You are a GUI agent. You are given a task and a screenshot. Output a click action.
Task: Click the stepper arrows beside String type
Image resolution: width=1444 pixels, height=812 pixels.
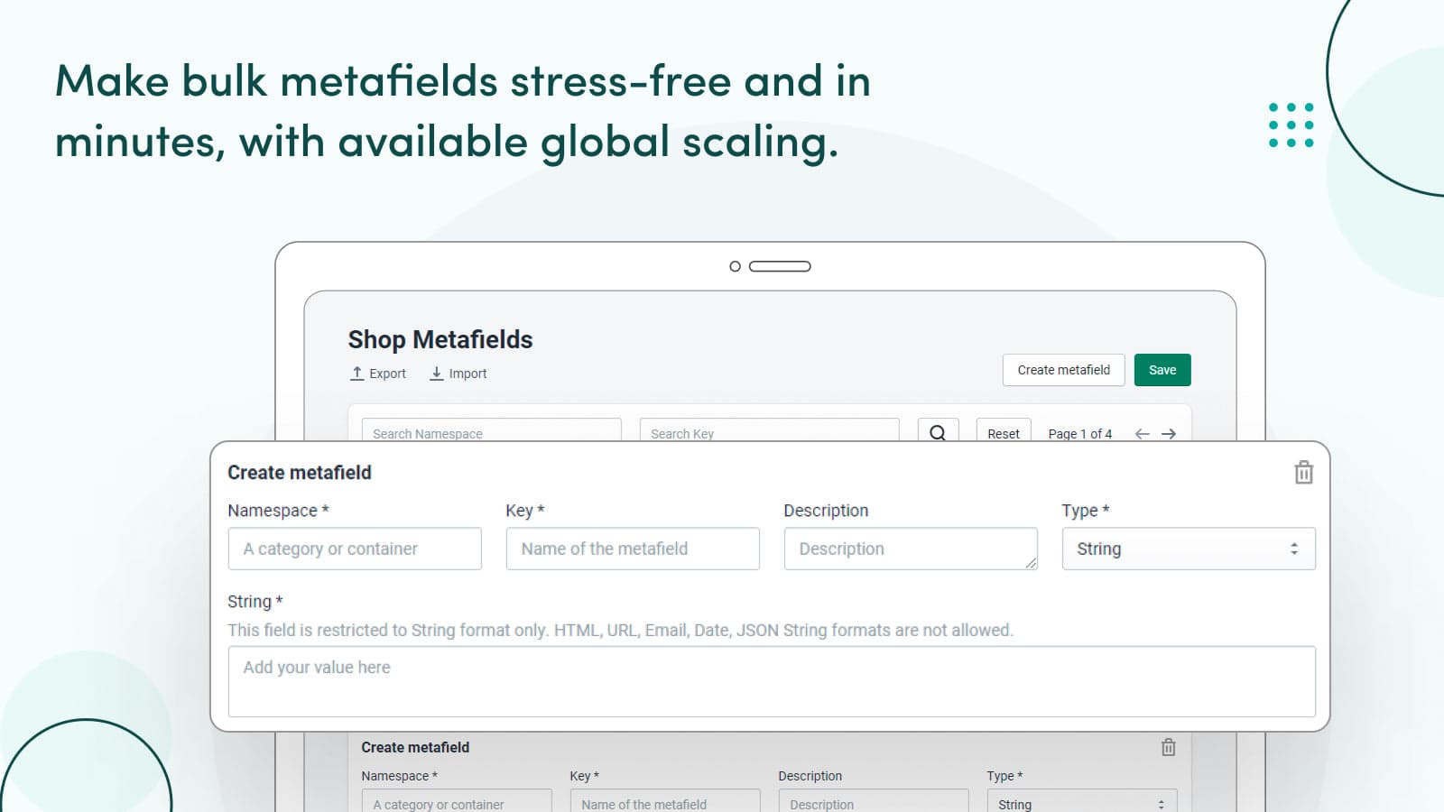pyautogui.click(x=1292, y=549)
